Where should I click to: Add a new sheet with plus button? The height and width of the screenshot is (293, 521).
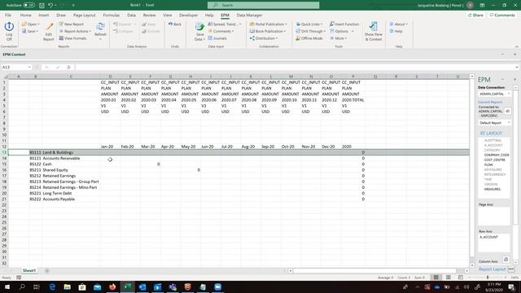pyautogui.click(x=47, y=271)
